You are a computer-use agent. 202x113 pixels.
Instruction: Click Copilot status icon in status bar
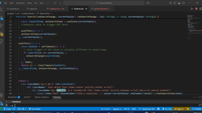click(x=158, y=109)
